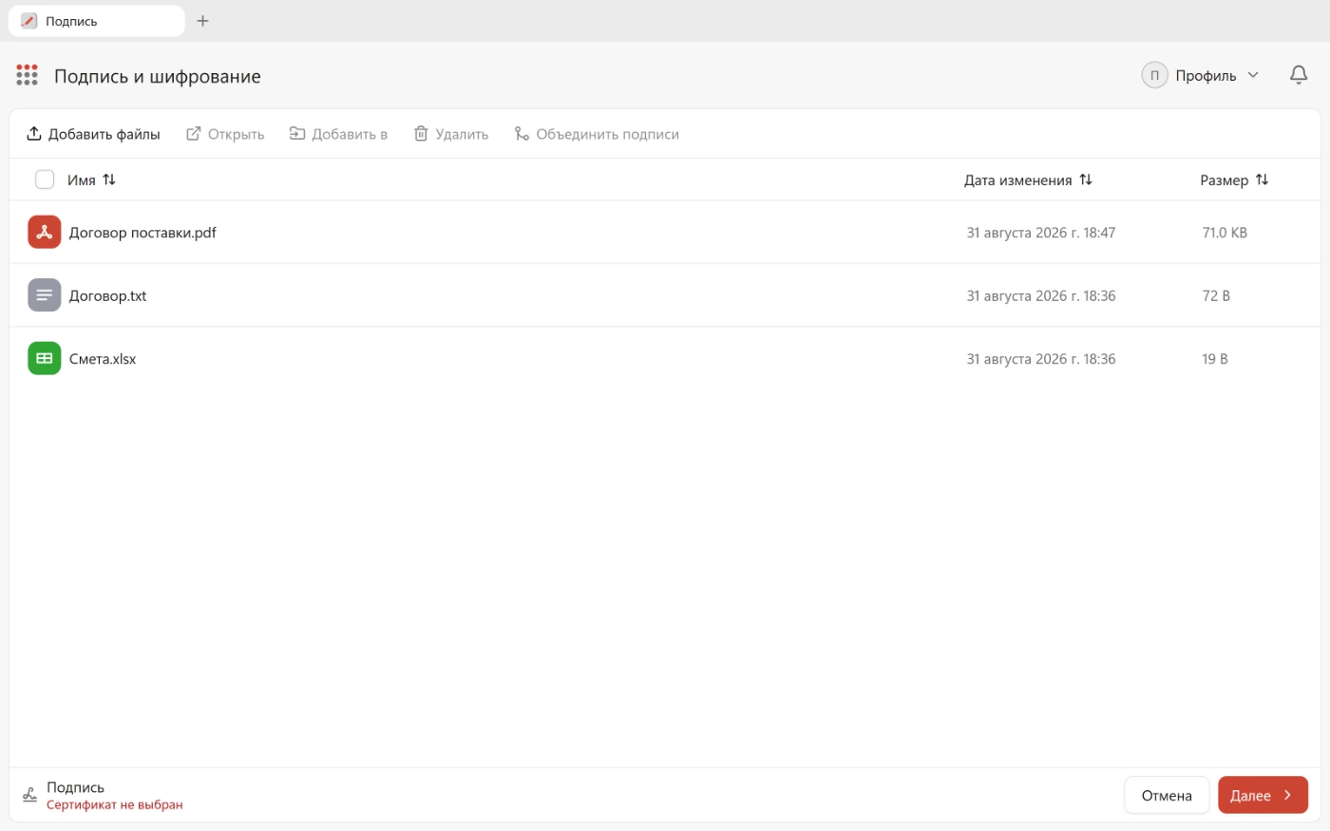Sort by Дата изменения arrows icon
The image size is (1330, 831).
point(1086,179)
